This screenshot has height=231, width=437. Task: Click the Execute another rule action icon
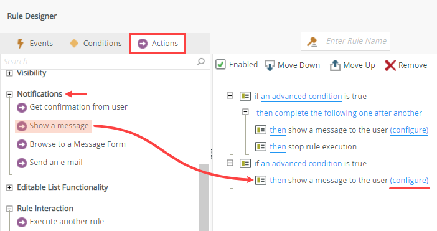click(x=22, y=222)
